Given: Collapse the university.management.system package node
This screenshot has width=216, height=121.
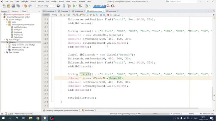Looking at the screenshot, I should (x=7, y=25).
